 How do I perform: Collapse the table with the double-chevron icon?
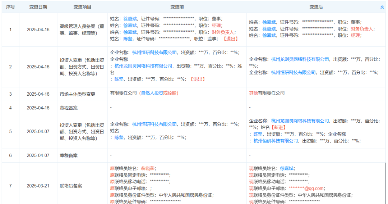[x=382, y=7]
